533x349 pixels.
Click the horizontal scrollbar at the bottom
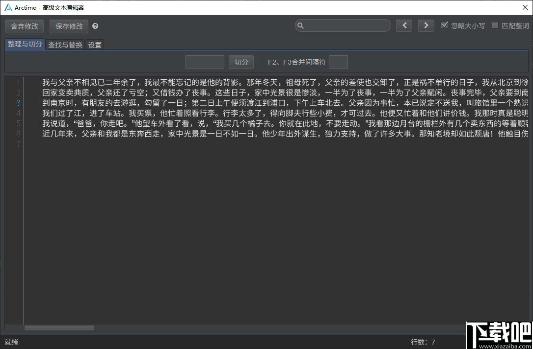click(x=59, y=327)
